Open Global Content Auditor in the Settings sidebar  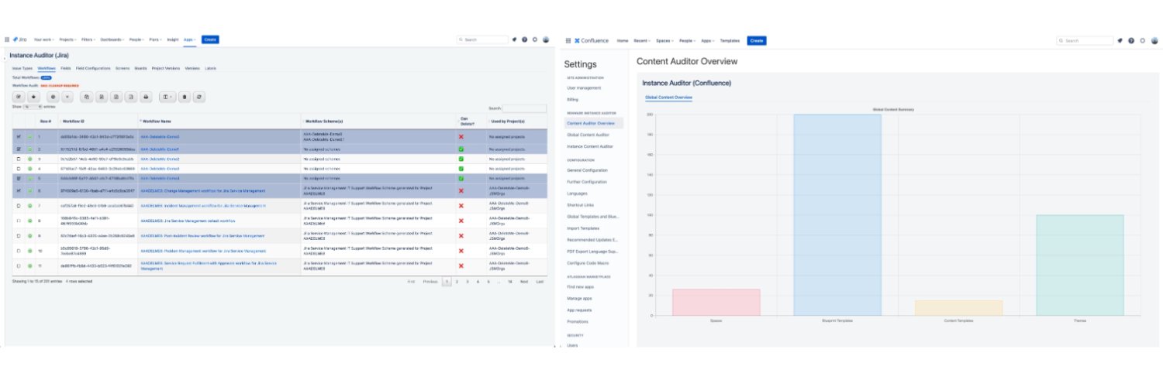(588, 135)
